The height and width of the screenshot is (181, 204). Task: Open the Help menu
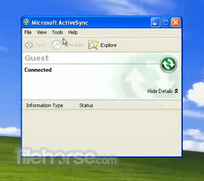click(73, 32)
